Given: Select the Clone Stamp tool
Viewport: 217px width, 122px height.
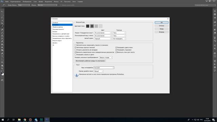Looking at the screenshot, I should point(2,35).
